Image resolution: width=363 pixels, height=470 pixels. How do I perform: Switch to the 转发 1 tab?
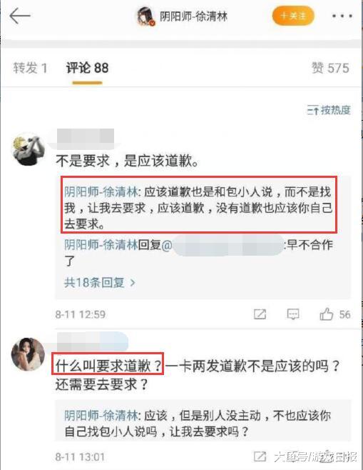(x=30, y=68)
